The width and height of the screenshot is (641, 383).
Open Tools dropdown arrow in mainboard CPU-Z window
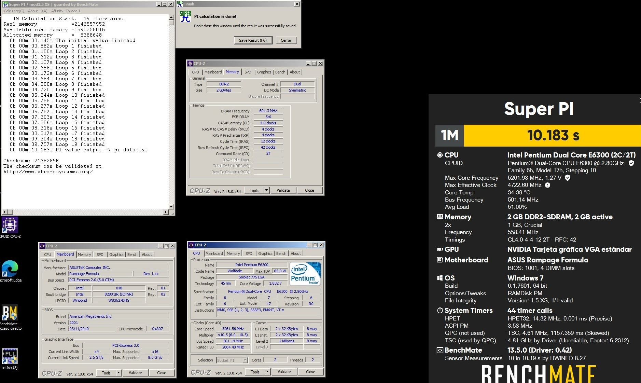pyautogui.click(x=119, y=373)
